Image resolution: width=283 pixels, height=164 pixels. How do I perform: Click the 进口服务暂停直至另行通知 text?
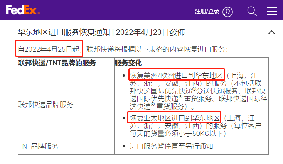pyautogui.click(x=171, y=146)
